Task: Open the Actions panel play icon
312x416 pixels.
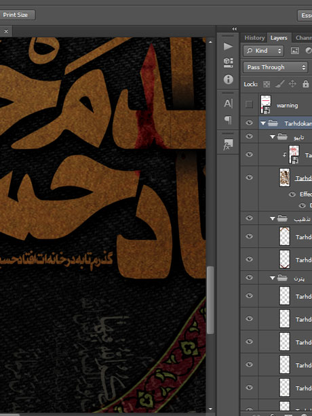Action: pos(228,47)
